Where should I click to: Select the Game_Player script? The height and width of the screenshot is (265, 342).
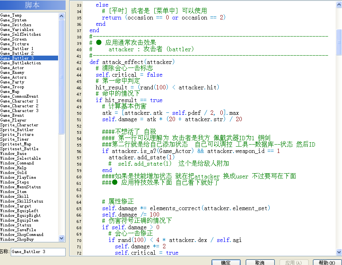(x=13, y=120)
